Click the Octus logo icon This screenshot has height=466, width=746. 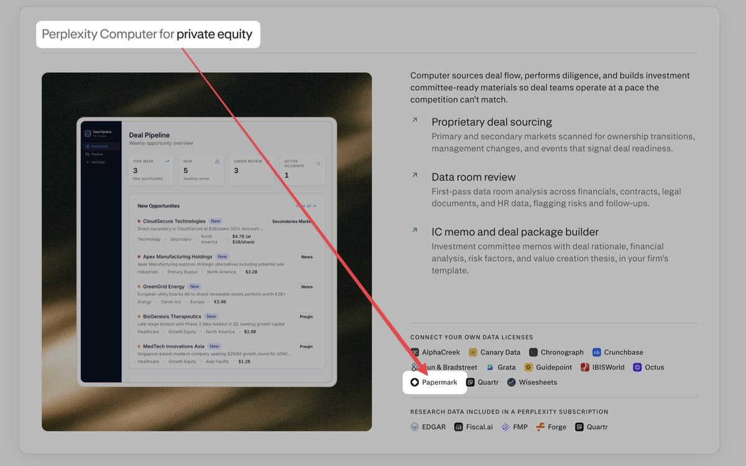click(637, 367)
